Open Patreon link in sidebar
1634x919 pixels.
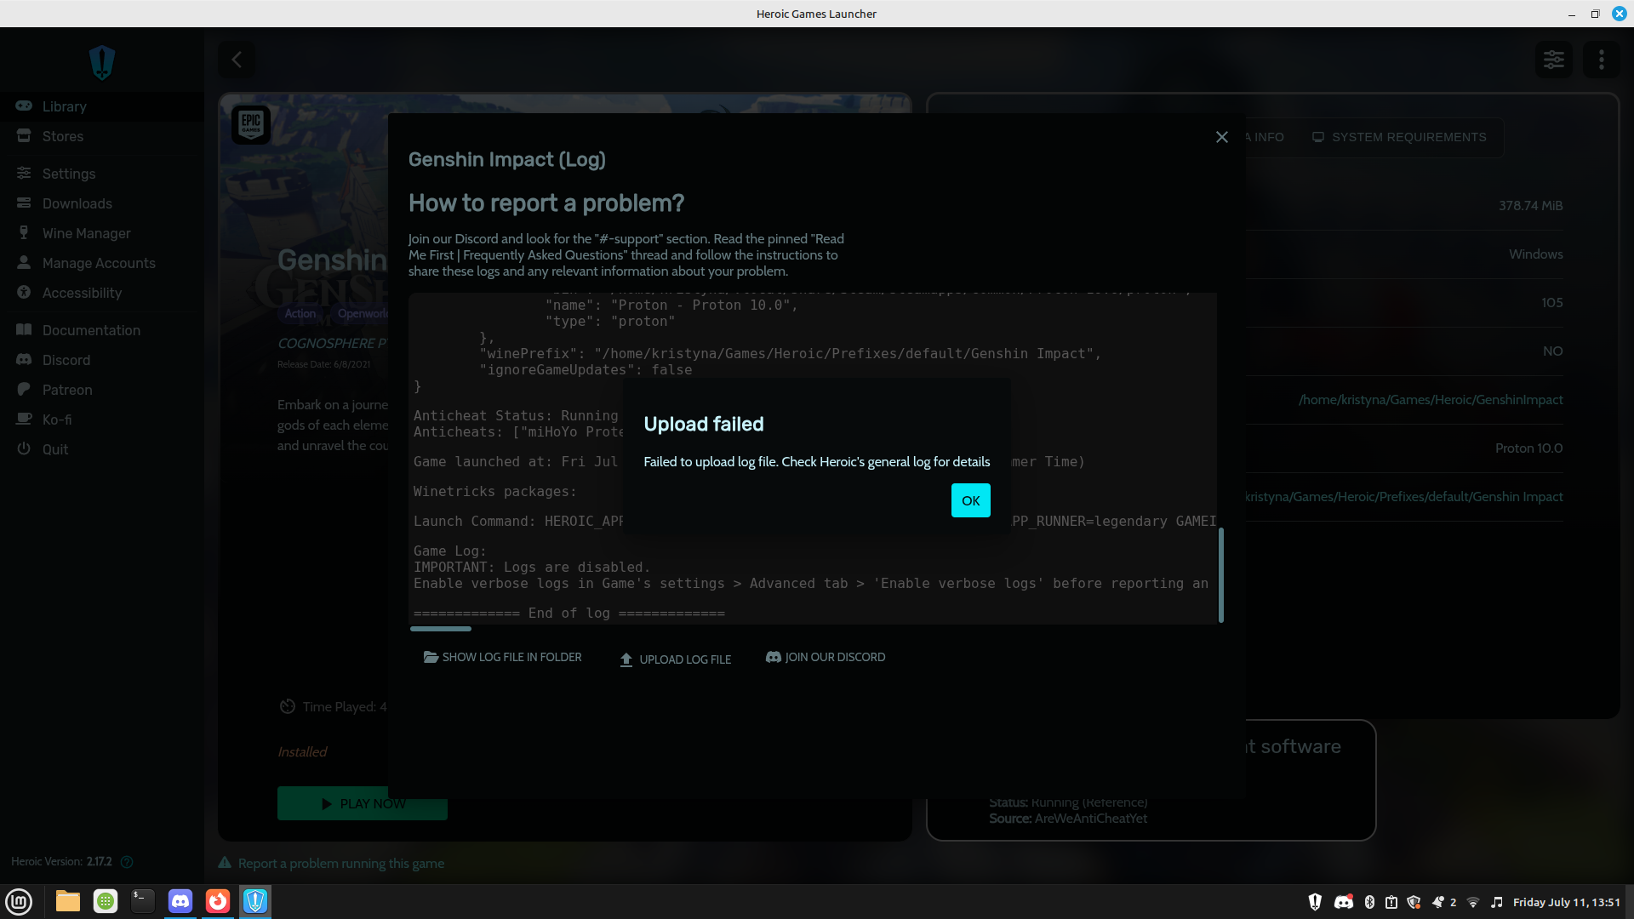[102, 390]
